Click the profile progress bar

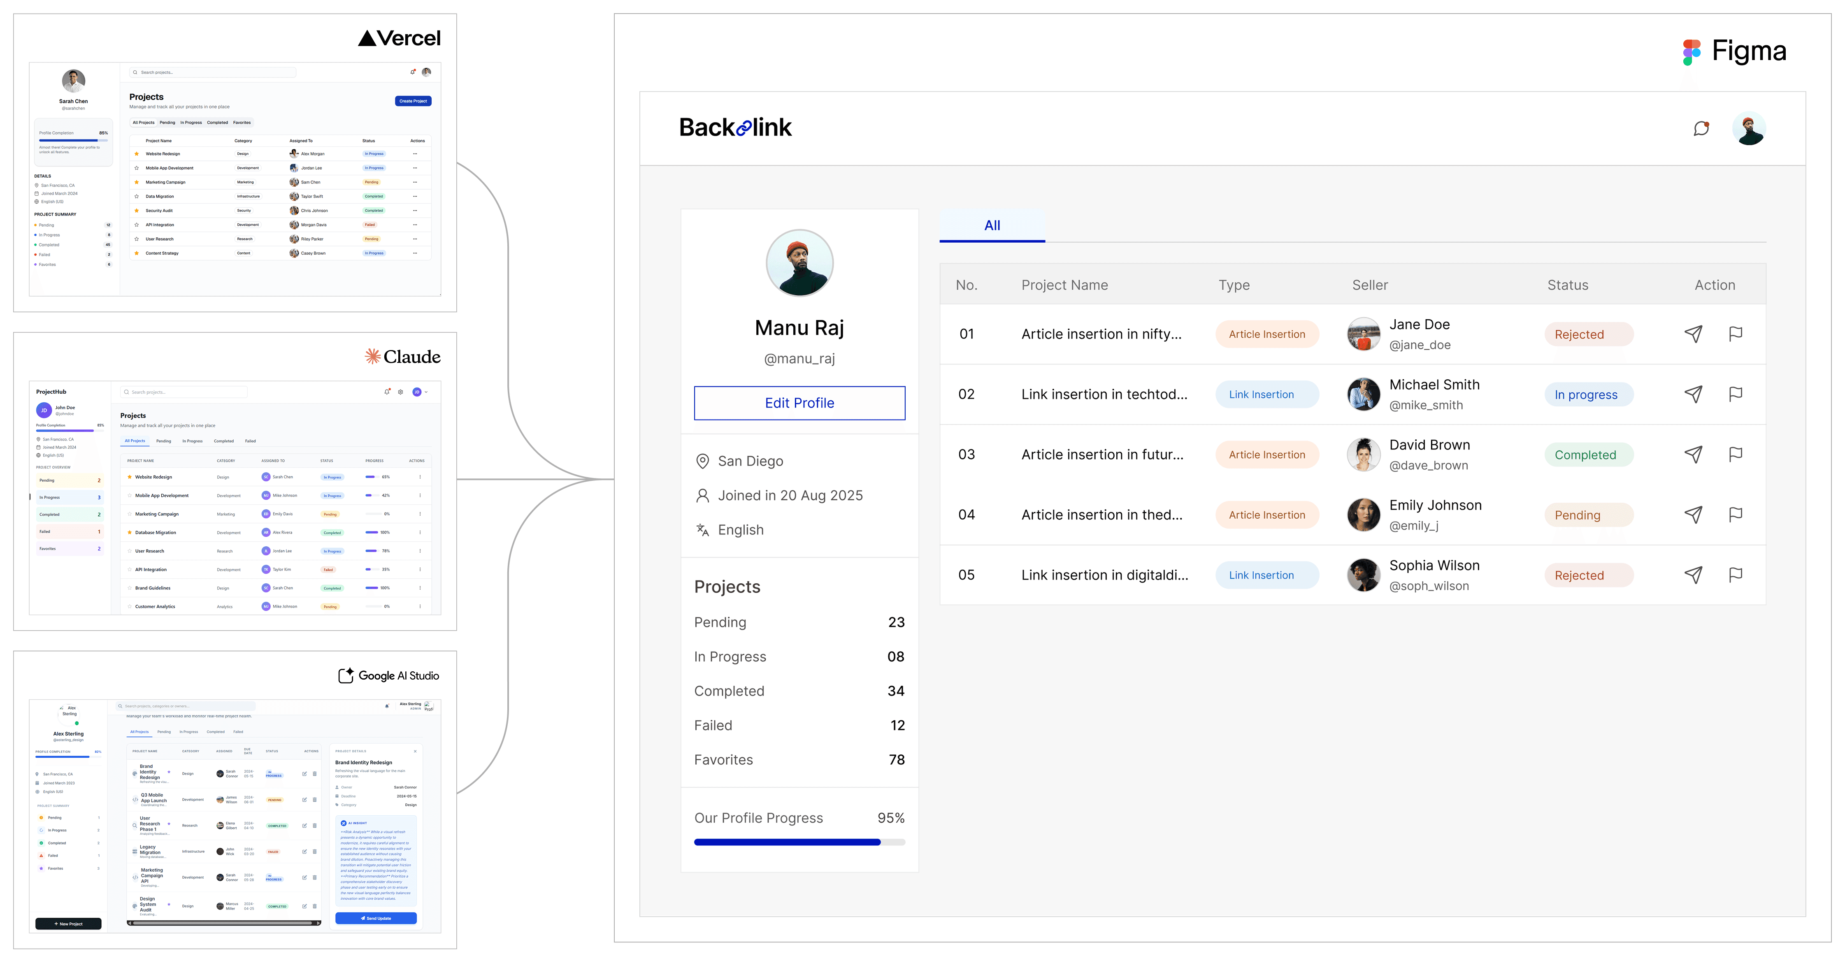(799, 842)
